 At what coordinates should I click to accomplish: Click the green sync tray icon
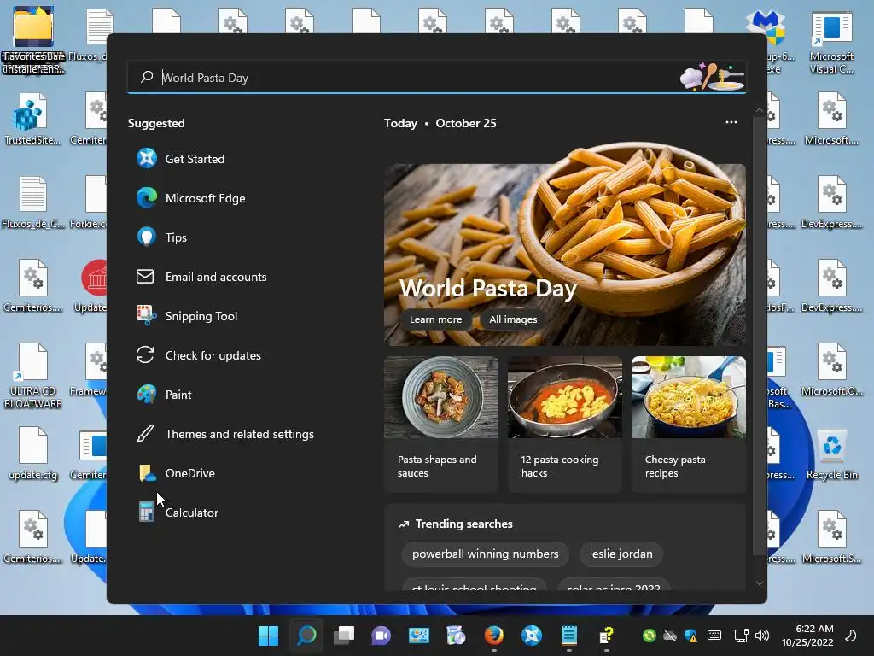pos(650,635)
